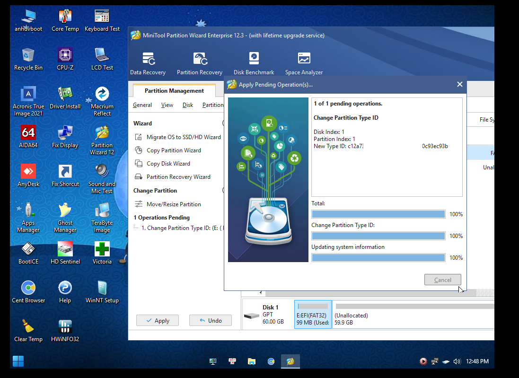
Task: Click volume speaker icon in tray
Action: tap(457, 361)
